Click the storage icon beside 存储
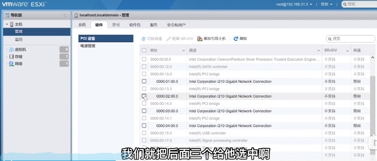377x161 pixels. point(12,57)
